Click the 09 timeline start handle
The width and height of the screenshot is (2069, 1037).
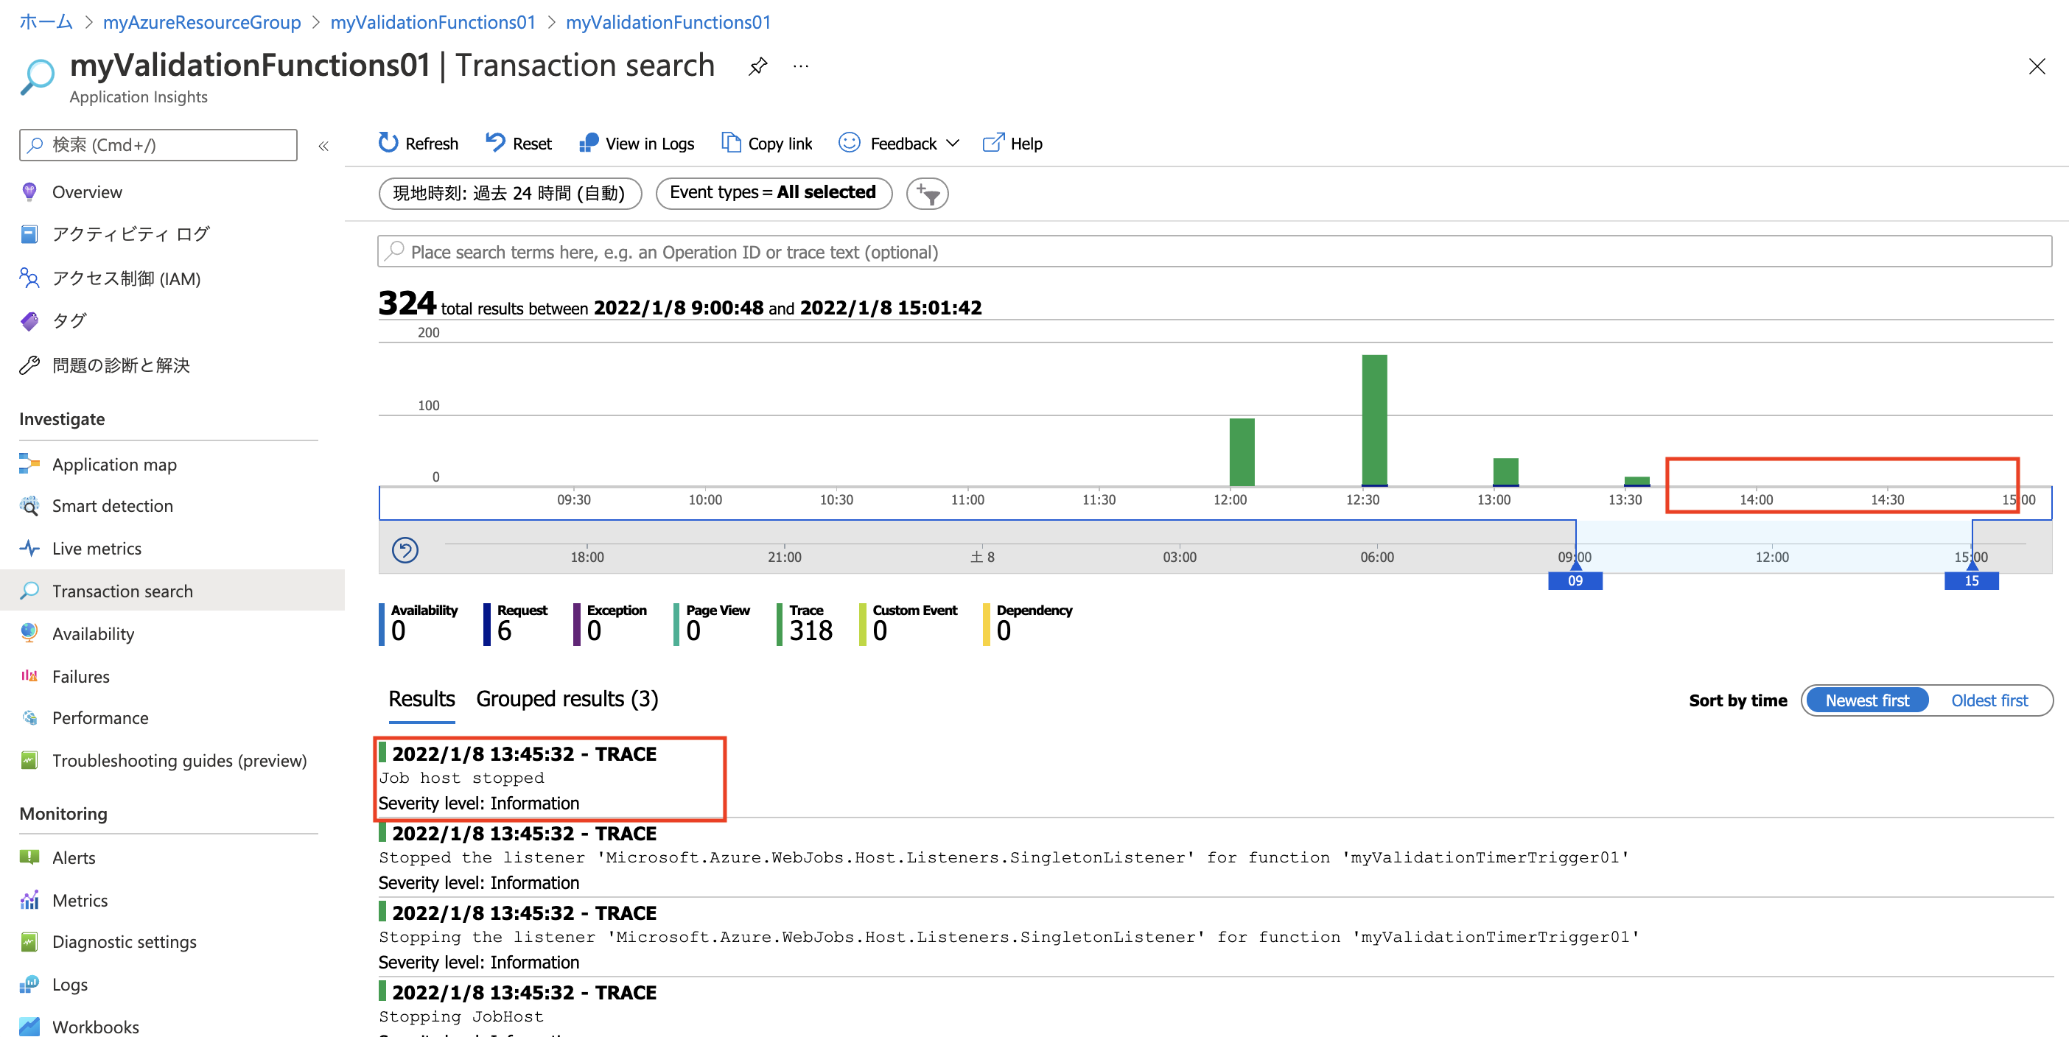[1575, 580]
